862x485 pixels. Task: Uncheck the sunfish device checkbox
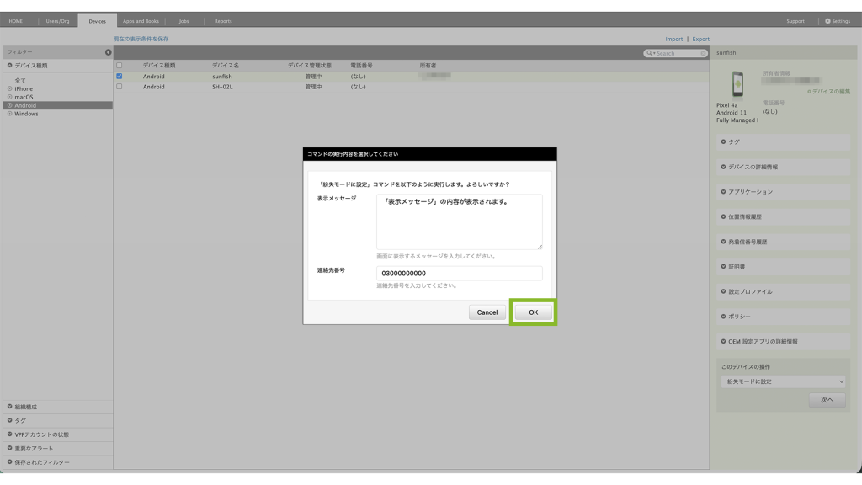pyautogui.click(x=120, y=77)
